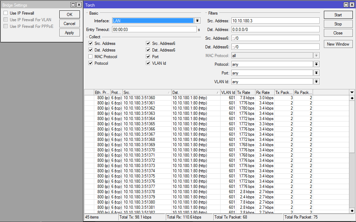Viewport: 356px width, 222px height.
Task: Click the VLAN Id filter dropdown arrow
Action: pos(316,81)
